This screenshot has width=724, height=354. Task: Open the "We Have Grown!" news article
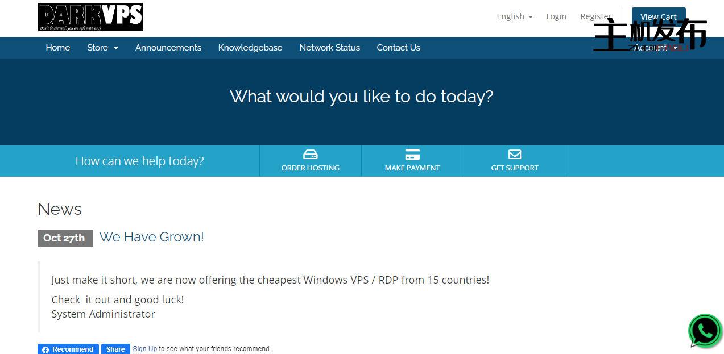[151, 237]
